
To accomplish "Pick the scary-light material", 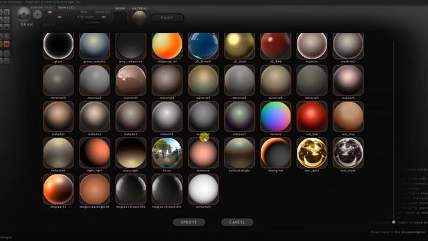I will [131, 153].
